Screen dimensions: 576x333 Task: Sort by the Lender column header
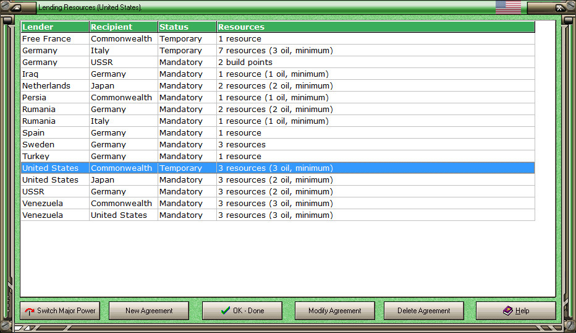(55, 27)
